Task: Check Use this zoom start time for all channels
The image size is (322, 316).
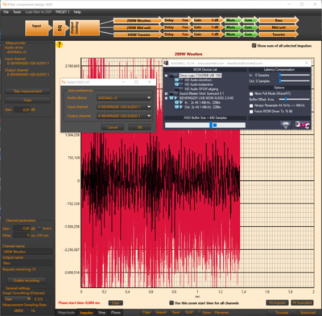Action: tap(171, 303)
